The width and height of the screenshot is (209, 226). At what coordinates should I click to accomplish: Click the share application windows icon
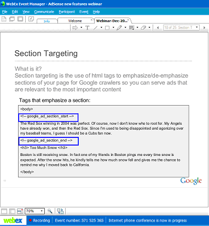tap(12, 19)
